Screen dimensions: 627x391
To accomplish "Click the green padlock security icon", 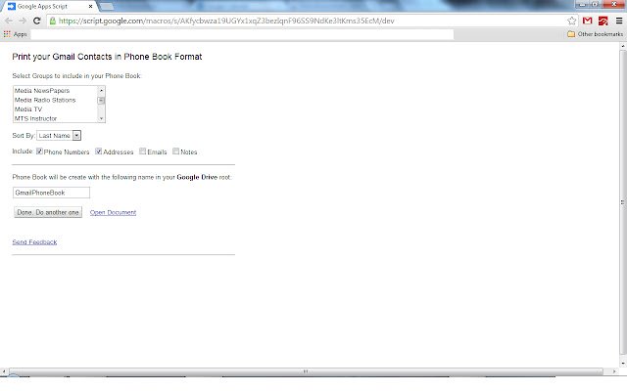I will coord(52,21).
